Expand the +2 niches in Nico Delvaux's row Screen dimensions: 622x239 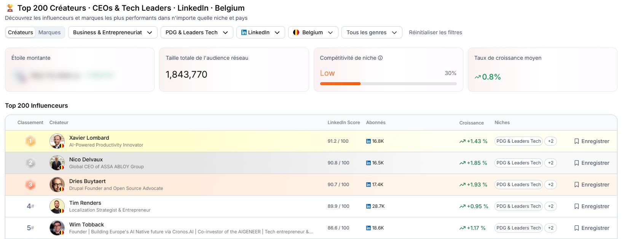(550, 163)
